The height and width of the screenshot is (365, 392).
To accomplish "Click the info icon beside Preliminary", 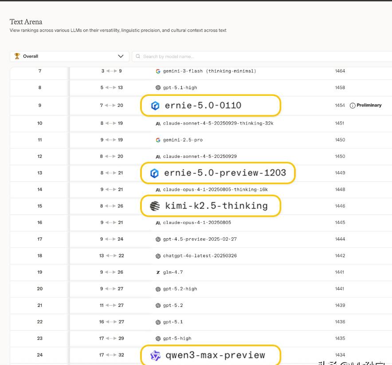I will 353,106.
